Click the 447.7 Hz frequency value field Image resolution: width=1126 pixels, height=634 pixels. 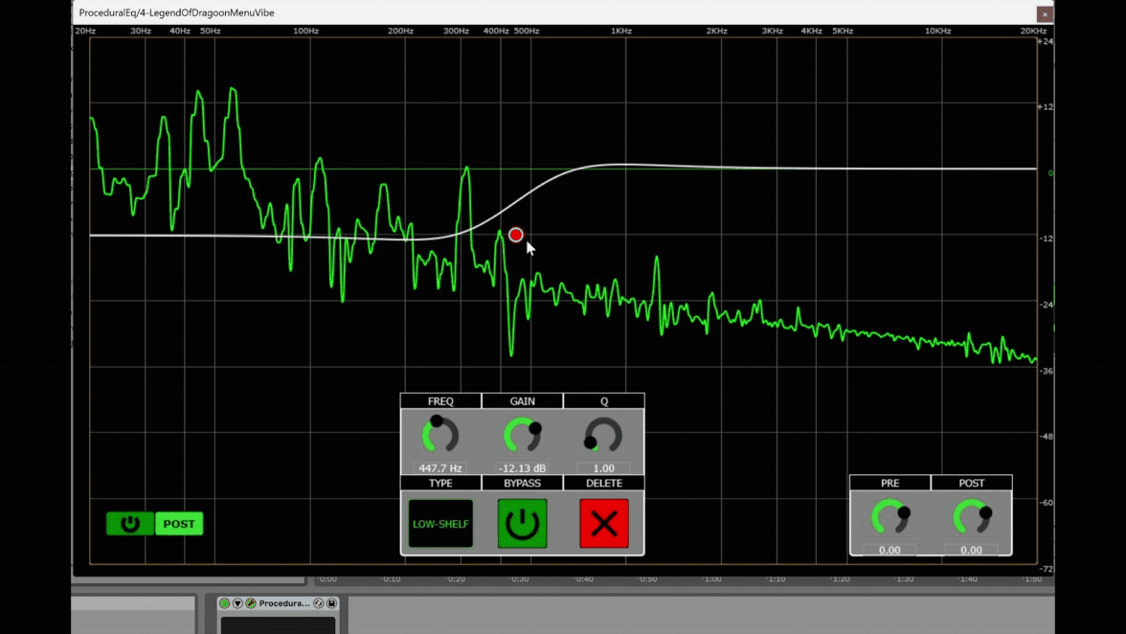440,468
